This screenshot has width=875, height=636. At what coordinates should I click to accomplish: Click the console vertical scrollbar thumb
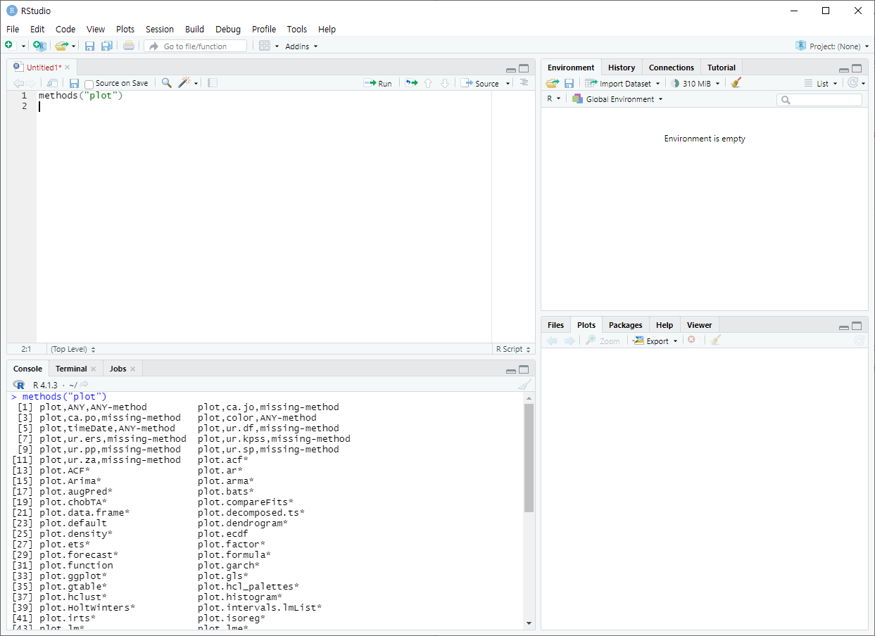529,458
